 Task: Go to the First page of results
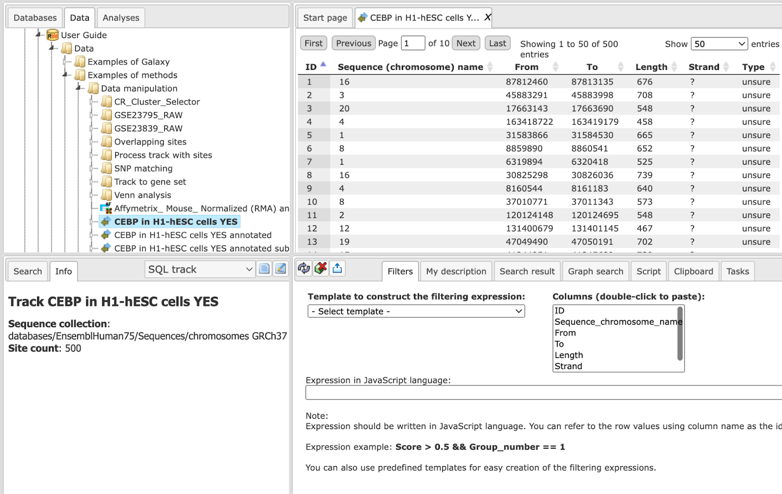[313, 43]
